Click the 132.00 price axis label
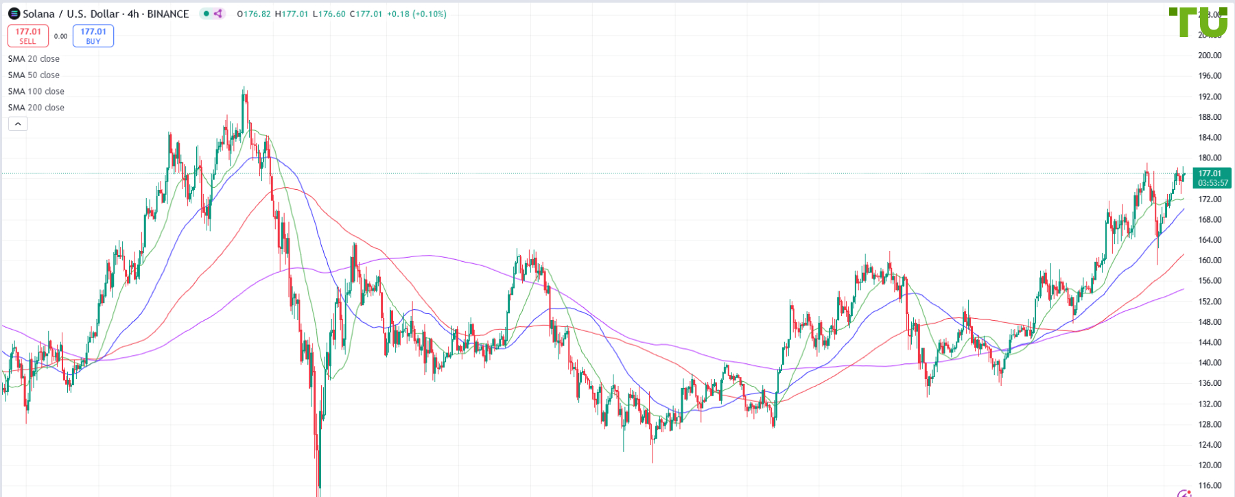Image resolution: width=1235 pixels, height=497 pixels. (x=1210, y=404)
